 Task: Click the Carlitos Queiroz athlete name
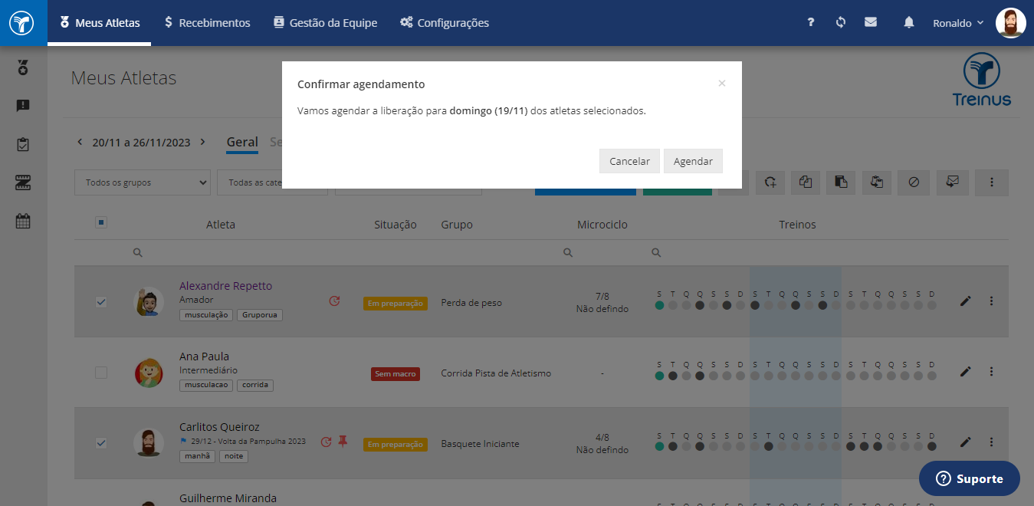pyautogui.click(x=219, y=427)
